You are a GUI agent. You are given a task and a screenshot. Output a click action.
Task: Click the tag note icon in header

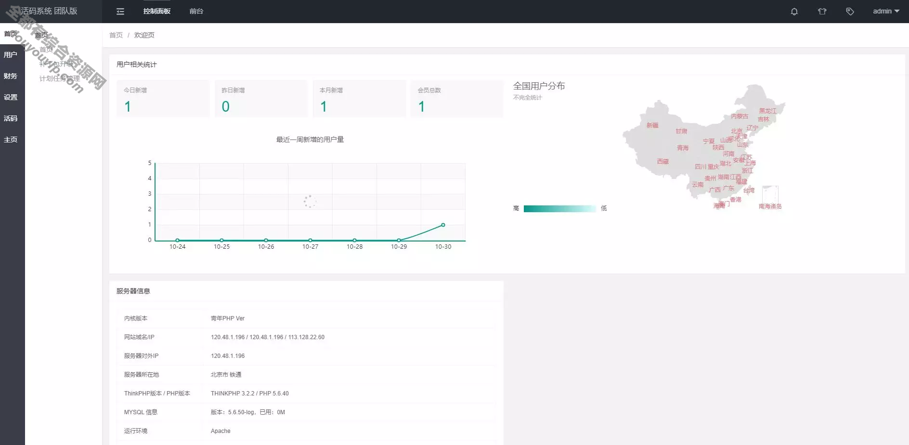coord(850,12)
